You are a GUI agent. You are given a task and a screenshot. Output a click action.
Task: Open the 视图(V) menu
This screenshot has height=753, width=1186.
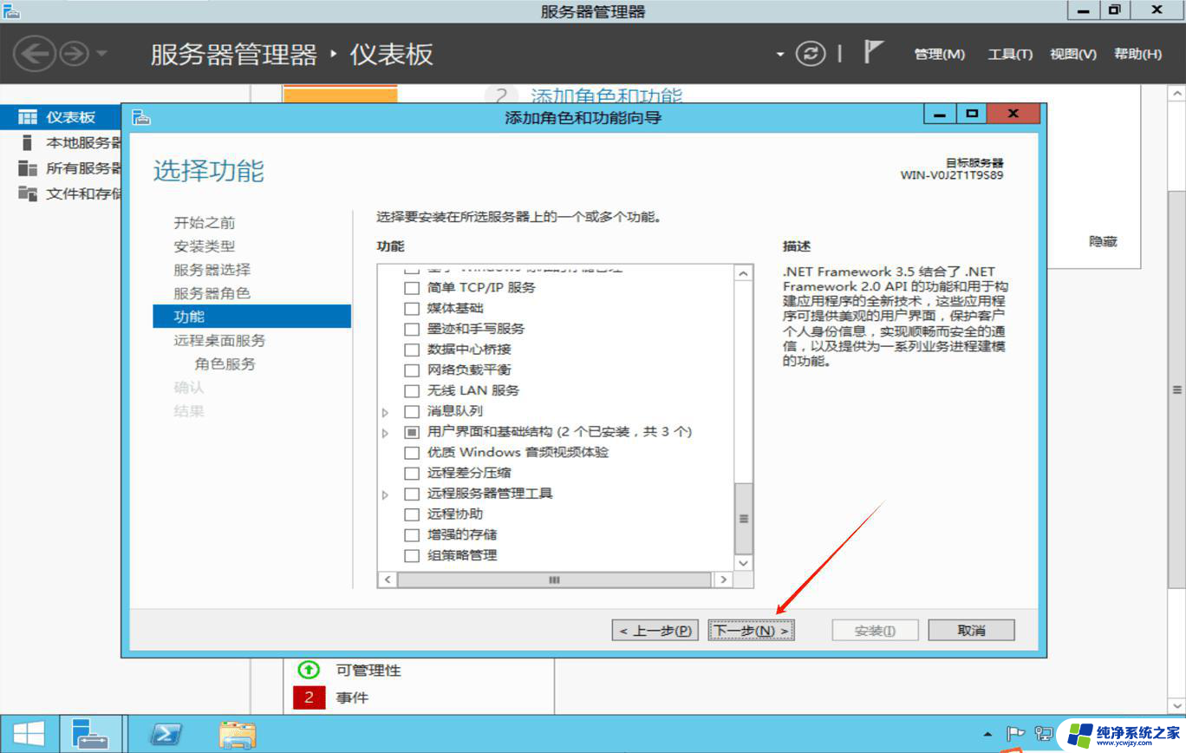coord(1073,54)
